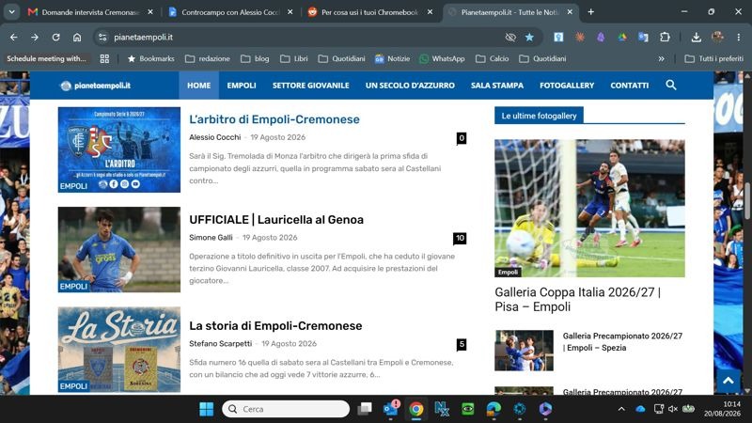Open the Google Drive extension icon
This screenshot has height=423, width=752.
point(622,37)
